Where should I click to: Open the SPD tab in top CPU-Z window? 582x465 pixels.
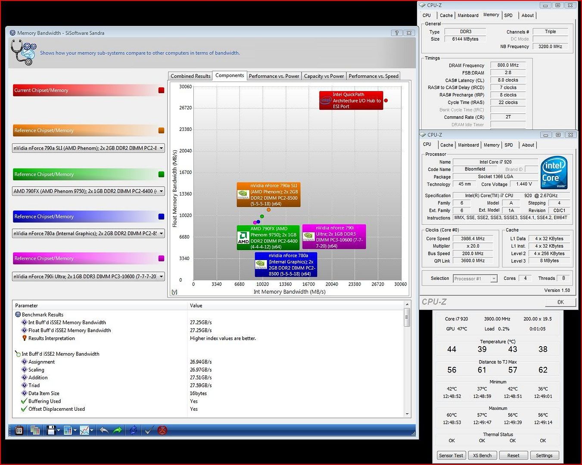tap(508, 15)
